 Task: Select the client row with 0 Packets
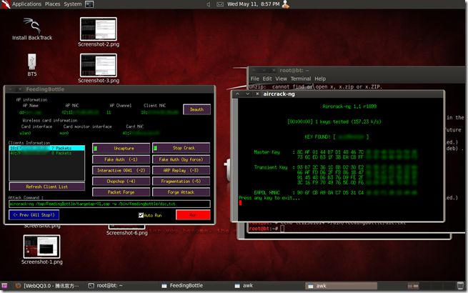(x=47, y=153)
